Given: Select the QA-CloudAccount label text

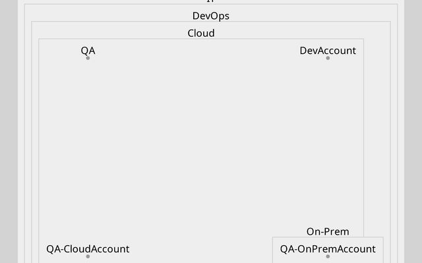Looking at the screenshot, I should tap(88, 249).
